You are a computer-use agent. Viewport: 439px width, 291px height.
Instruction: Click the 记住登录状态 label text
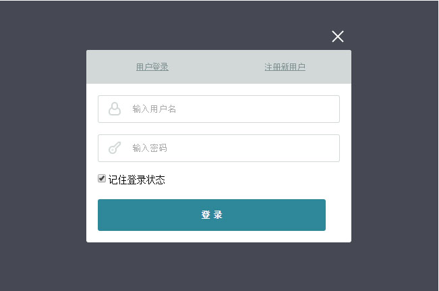[x=137, y=180]
